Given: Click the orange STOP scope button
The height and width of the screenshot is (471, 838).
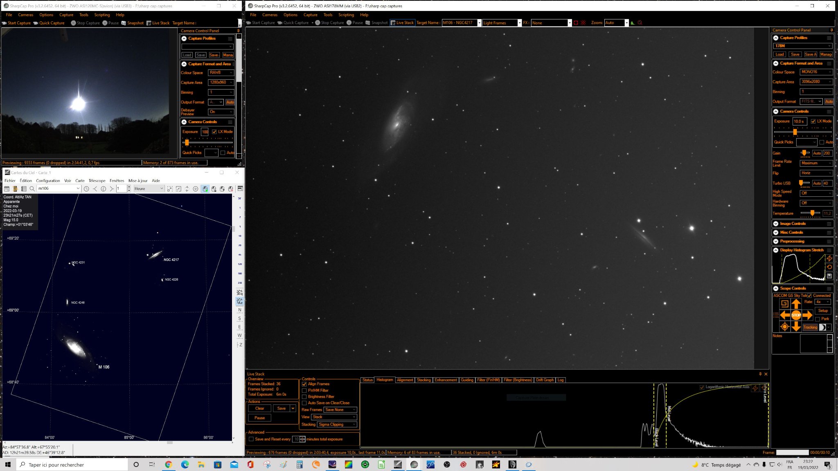Looking at the screenshot, I should (796, 315).
